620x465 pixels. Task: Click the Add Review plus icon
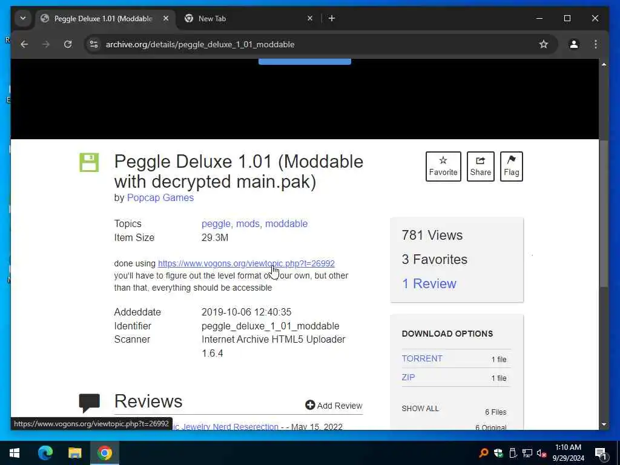pos(310,405)
